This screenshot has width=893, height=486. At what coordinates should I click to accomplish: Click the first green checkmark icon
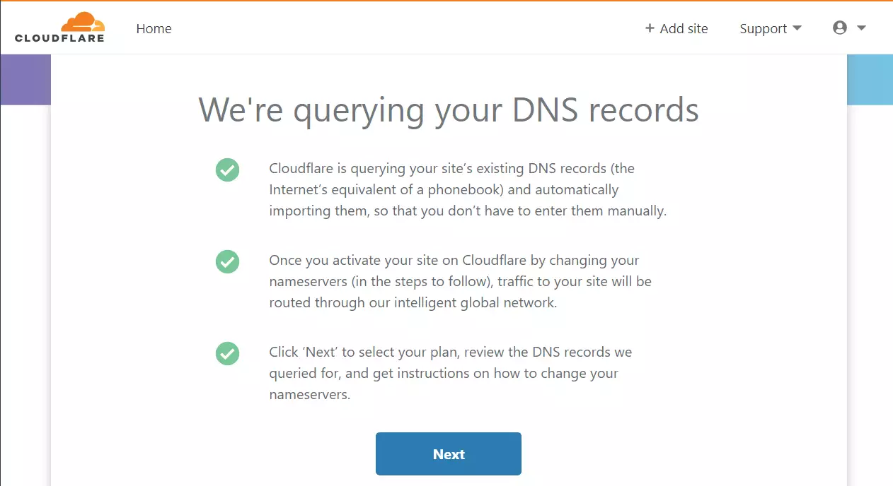tap(227, 170)
